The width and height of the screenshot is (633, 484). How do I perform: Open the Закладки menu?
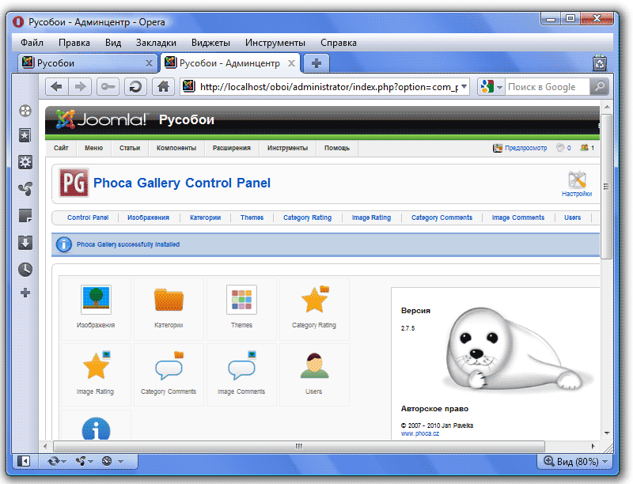156,43
